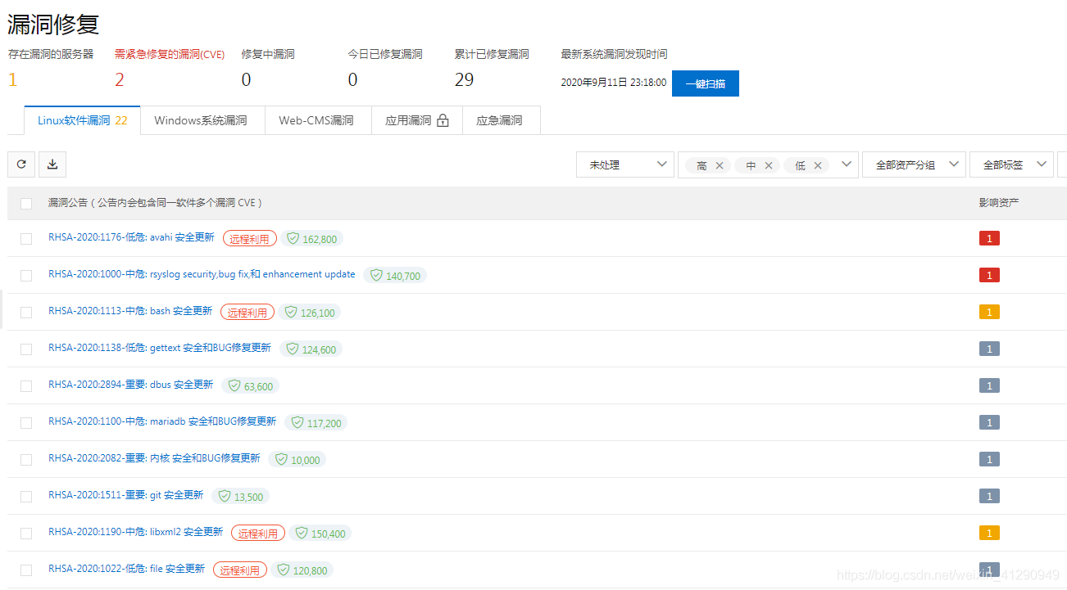Viewport: 1067px width, 590px height.
Task: Click 远程利用 tag on bash row
Action: [247, 313]
